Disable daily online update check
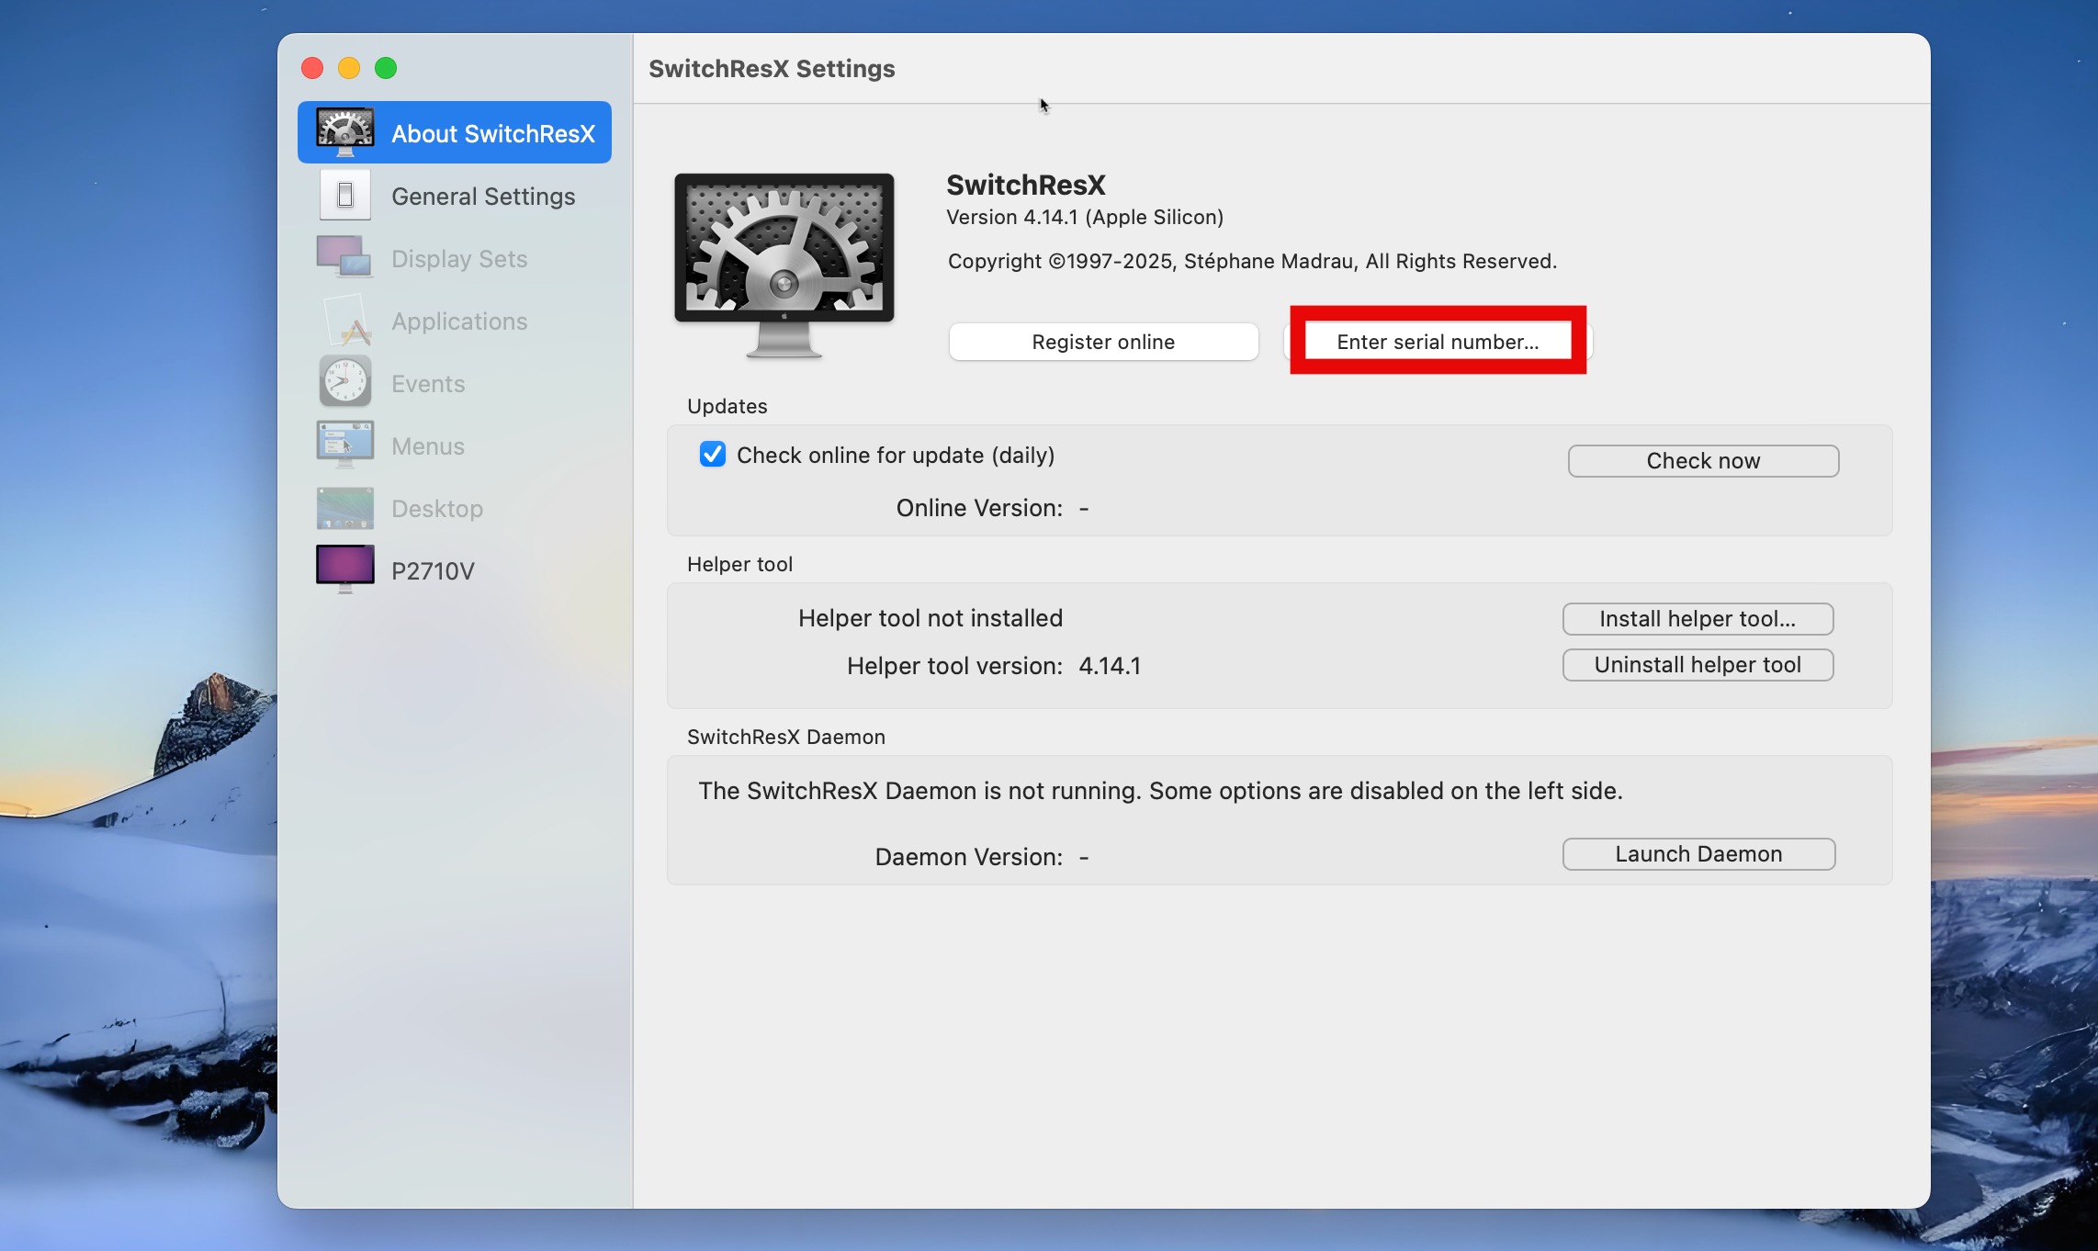The width and height of the screenshot is (2098, 1251). (x=712, y=455)
